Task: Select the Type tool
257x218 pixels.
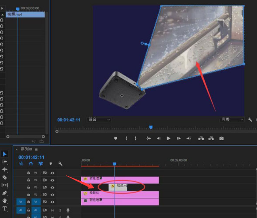Action: pos(5,209)
